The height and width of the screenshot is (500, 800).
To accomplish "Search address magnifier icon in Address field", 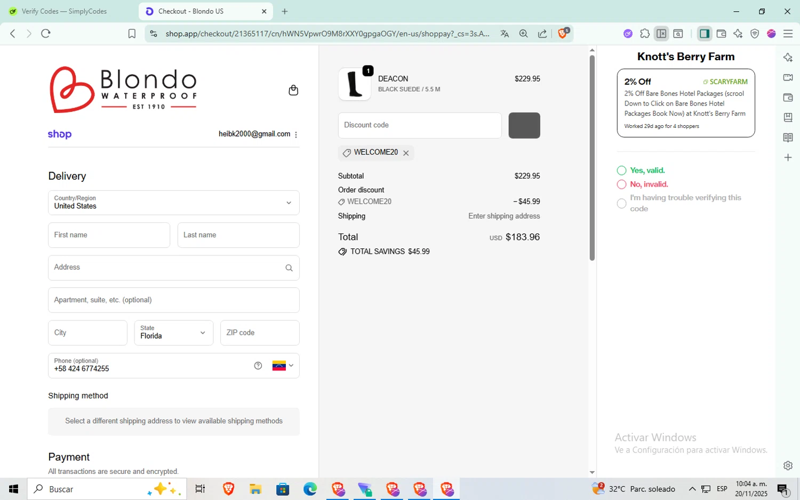I will pyautogui.click(x=289, y=268).
